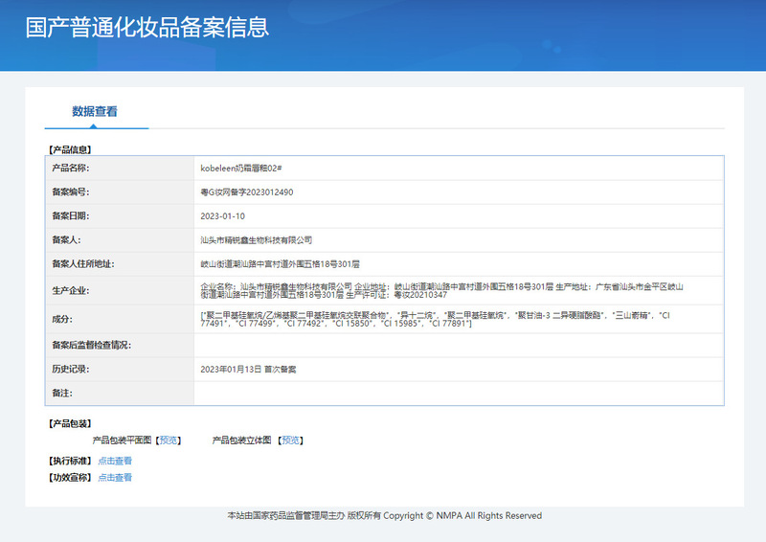Click the 【产品包装】 section heading
The width and height of the screenshot is (766, 542).
tap(69, 423)
